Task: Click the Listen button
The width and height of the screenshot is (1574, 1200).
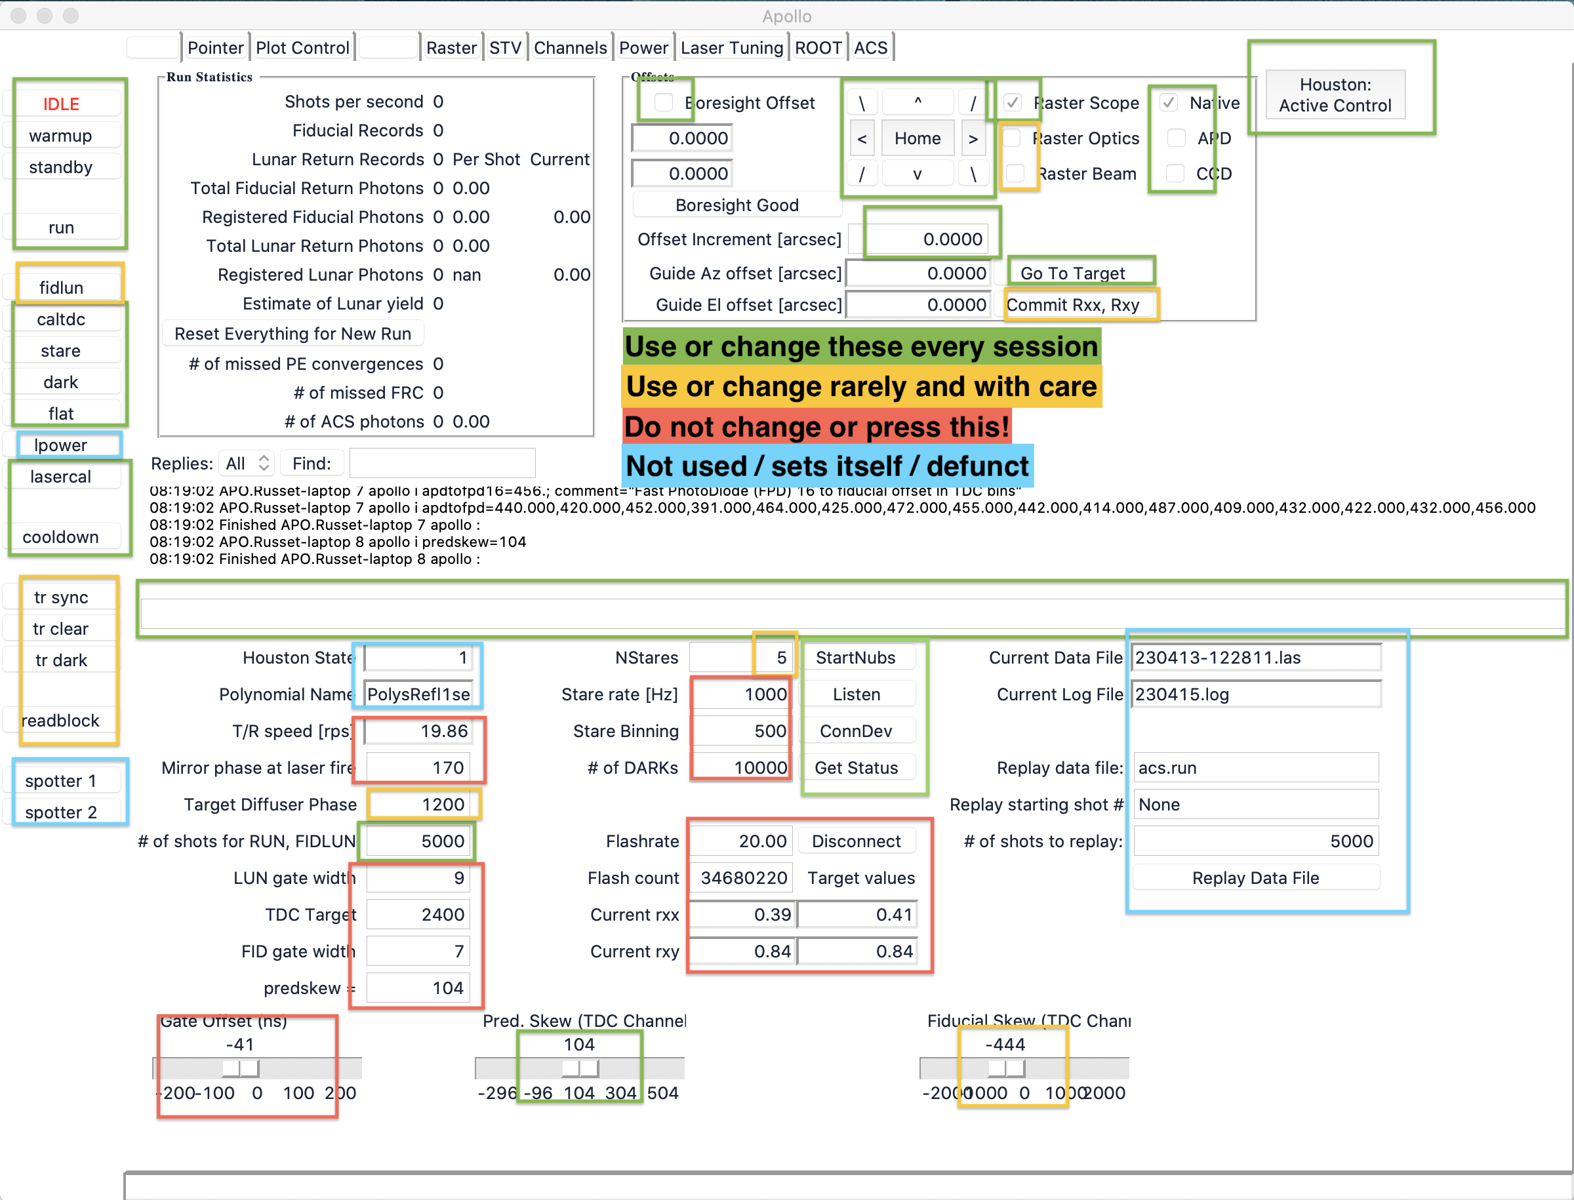Action: click(856, 694)
